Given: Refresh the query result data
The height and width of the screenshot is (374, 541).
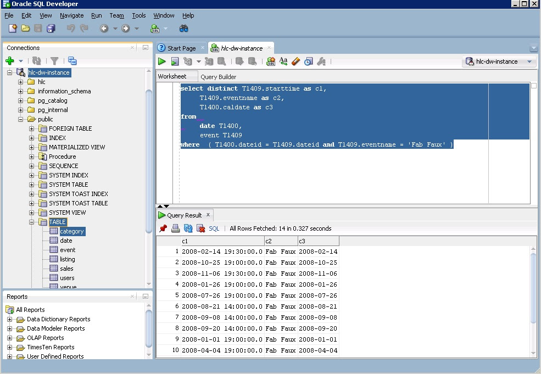Looking at the screenshot, I should pos(188,228).
